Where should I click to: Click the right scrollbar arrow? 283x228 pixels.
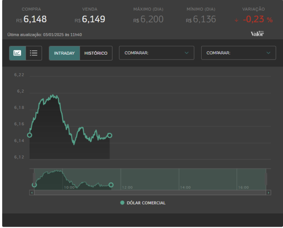click(x=268, y=193)
